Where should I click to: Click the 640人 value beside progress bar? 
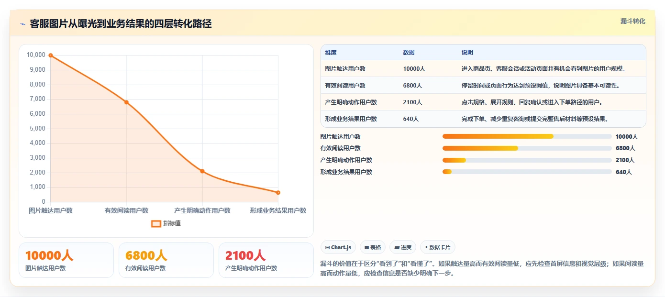(623, 172)
